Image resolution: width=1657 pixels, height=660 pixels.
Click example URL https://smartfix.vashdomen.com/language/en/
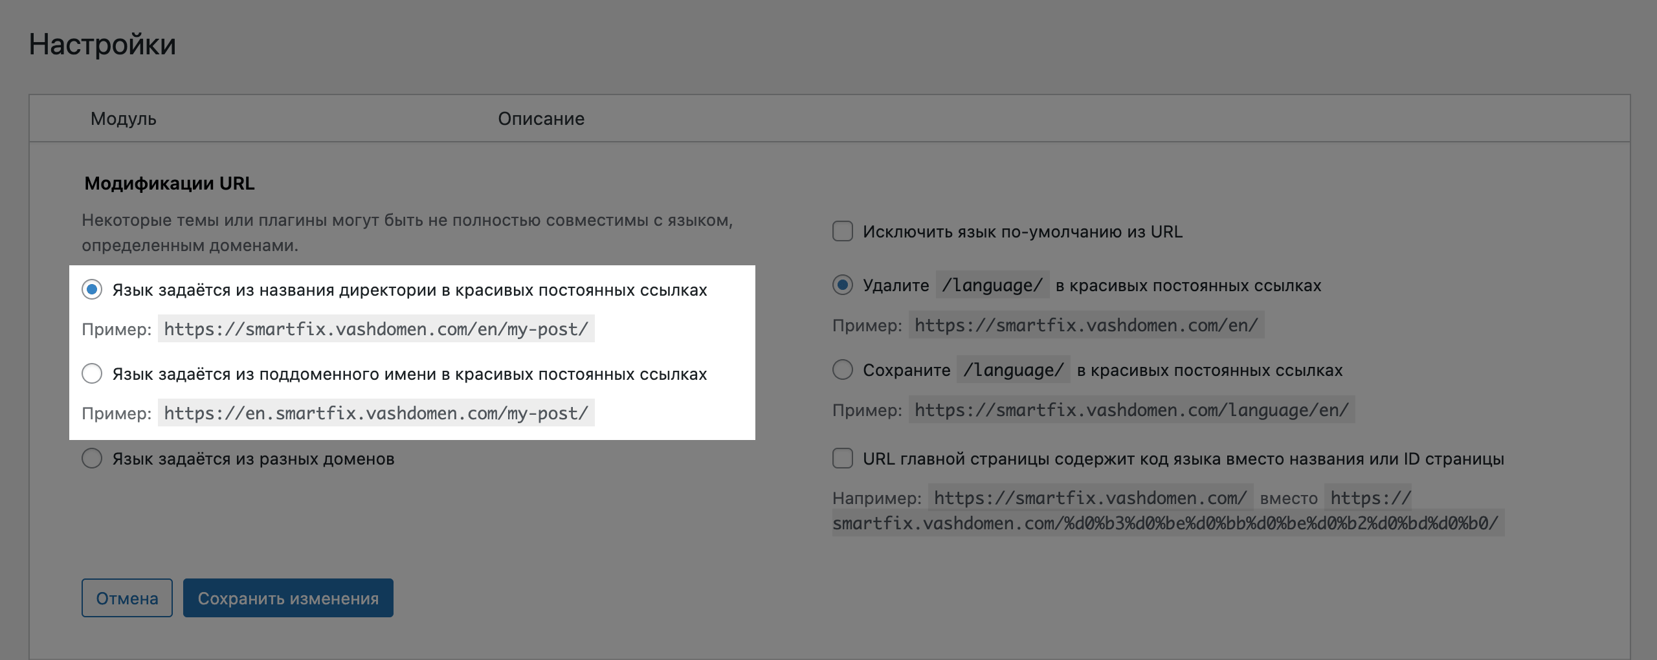[1131, 410]
